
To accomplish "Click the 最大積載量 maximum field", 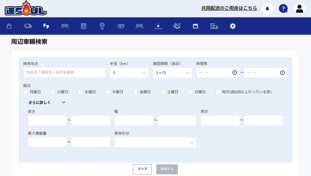I will tap(91, 142).
